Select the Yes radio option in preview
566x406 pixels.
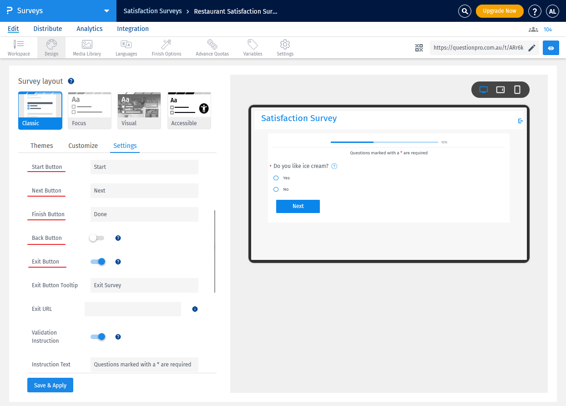tap(275, 178)
